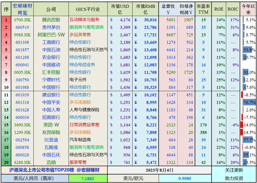Select the 迅销 company cell
The height and width of the screenshot is (183, 257).
[x=51, y=163]
